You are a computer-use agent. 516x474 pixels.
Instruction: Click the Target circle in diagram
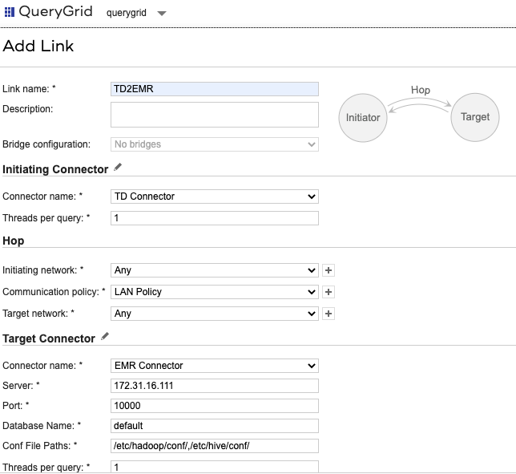(x=474, y=117)
